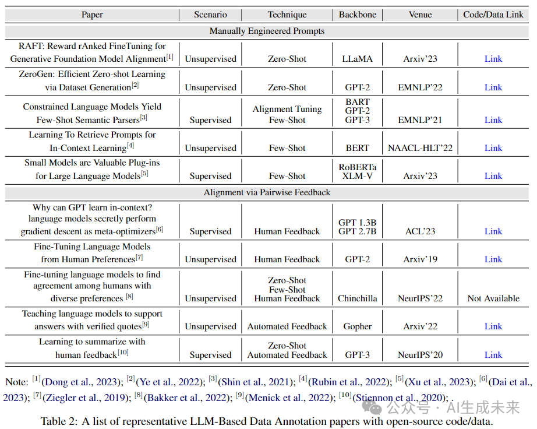Click the Arxiv'22 venue cell
The width and height of the screenshot is (537, 429).
pos(420,326)
